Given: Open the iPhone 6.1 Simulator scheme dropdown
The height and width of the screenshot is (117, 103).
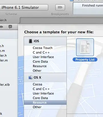Looking at the screenshot, I should pyautogui.click(x=24, y=7).
